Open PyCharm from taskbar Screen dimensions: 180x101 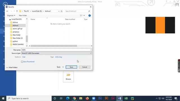point(132,98)
